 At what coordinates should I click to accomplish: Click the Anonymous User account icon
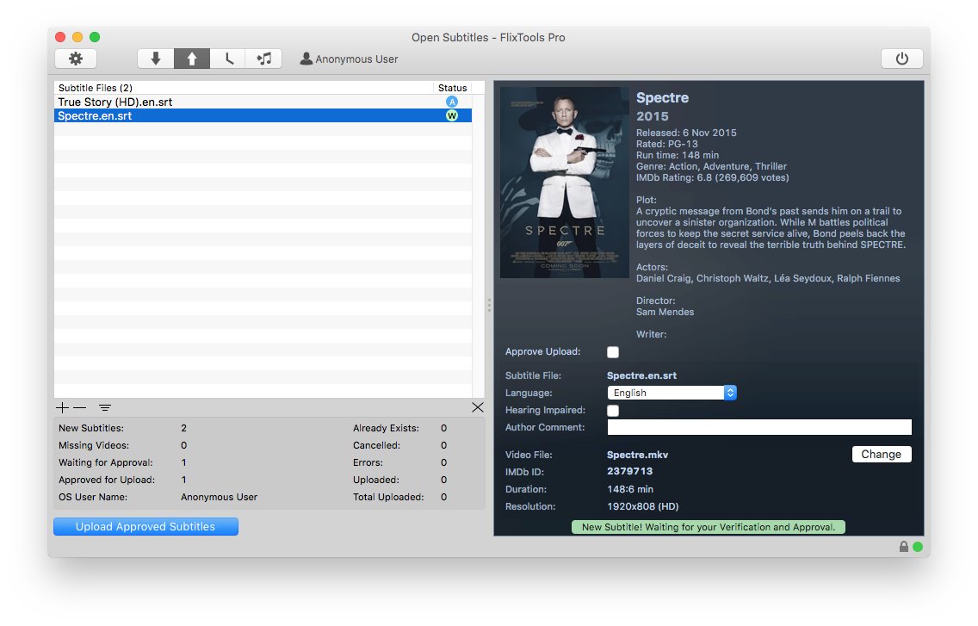pos(306,59)
